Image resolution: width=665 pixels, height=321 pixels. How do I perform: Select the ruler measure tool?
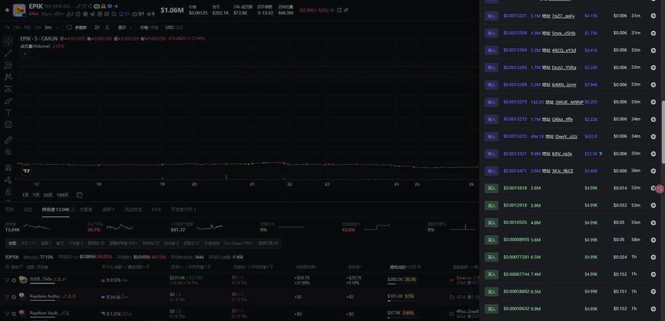point(8,139)
